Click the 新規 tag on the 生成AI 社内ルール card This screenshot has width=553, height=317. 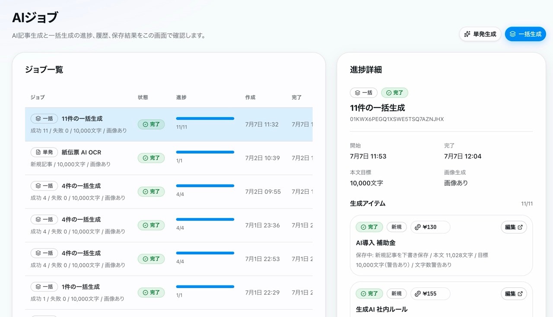click(397, 294)
